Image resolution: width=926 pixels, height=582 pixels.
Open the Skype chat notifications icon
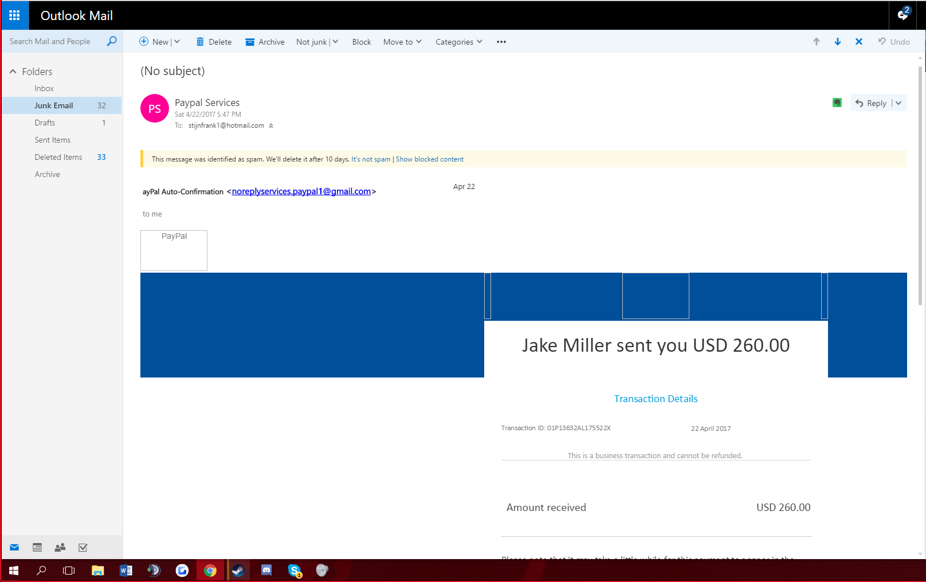click(x=903, y=15)
